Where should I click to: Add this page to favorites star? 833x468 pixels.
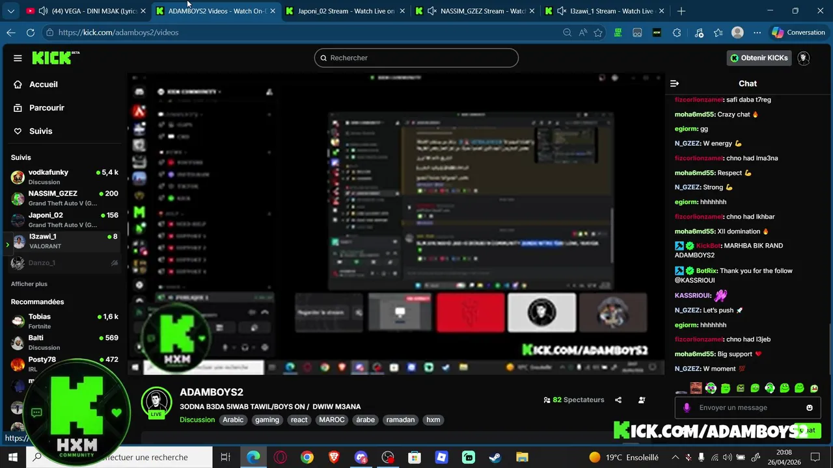point(598,32)
